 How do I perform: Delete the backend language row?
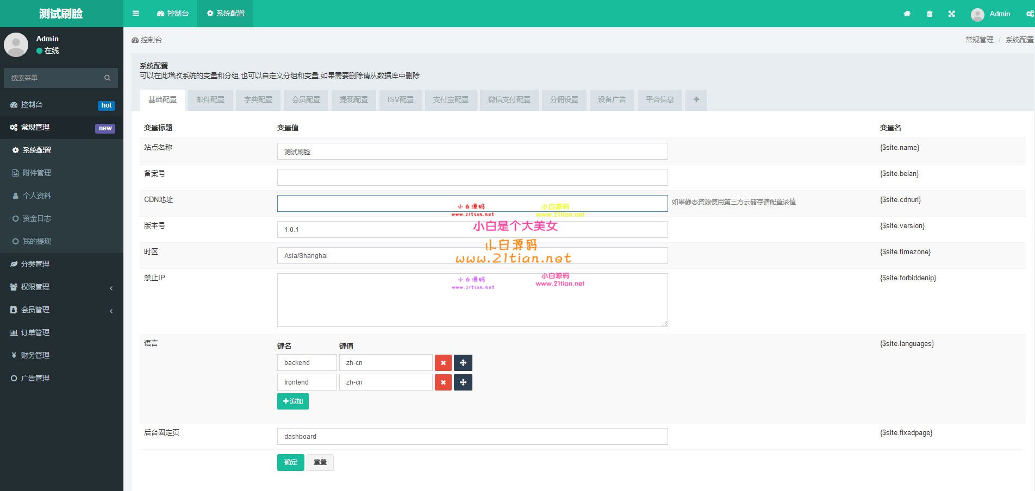443,363
